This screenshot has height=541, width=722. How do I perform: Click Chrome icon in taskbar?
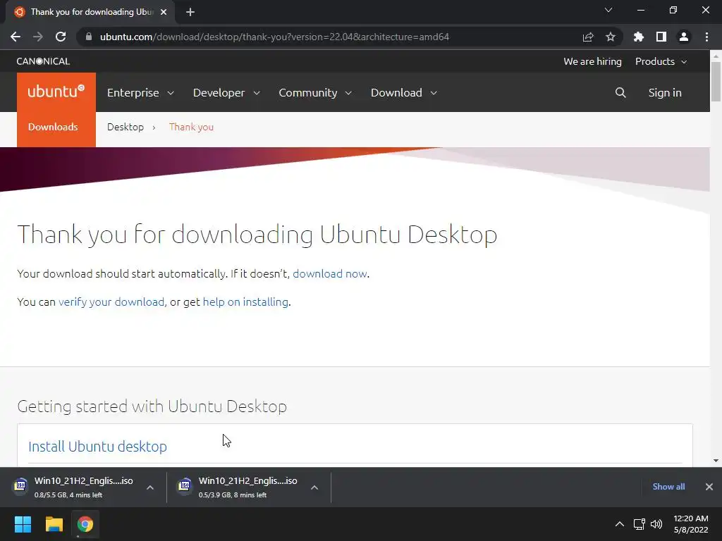[x=85, y=524]
